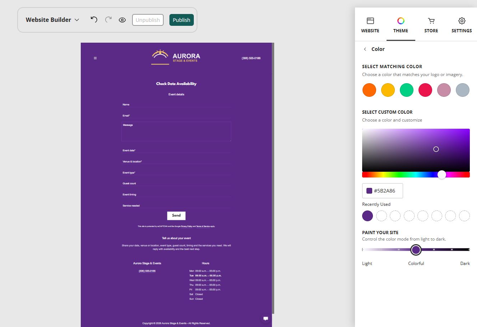Go back from the Color panel
Image resolution: width=477 pixels, height=327 pixels.
[x=365, y=49]
